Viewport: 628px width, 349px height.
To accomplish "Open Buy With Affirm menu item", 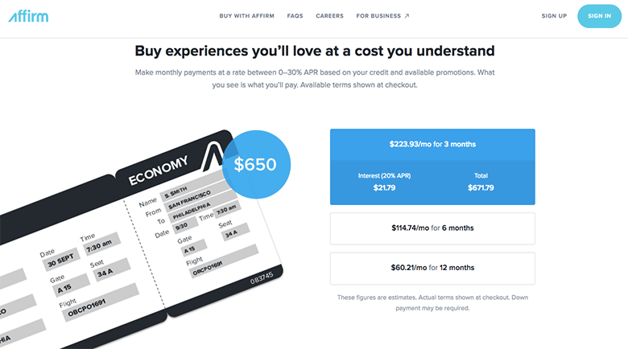I will pyautogui.click(x=246, y=16).
